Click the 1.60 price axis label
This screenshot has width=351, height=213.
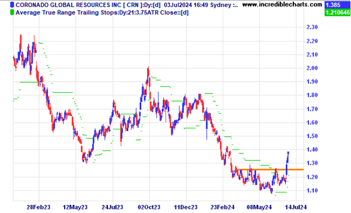pos(312,123)
